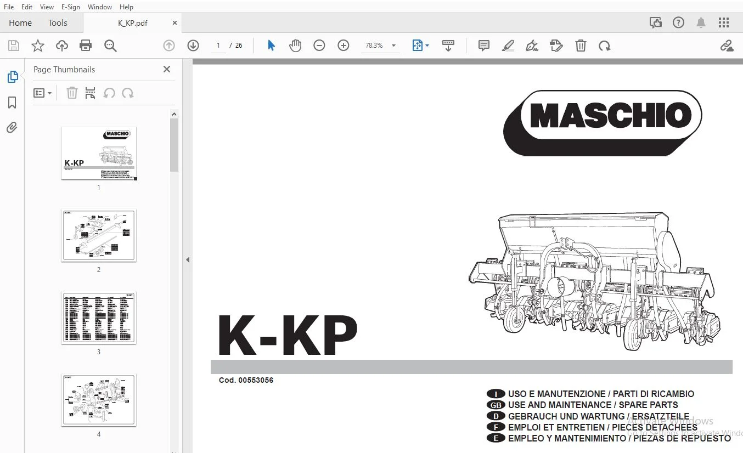This screenshot has width=743, height=453.
Task: Go to previous page arrow
Action: (169, 46)
